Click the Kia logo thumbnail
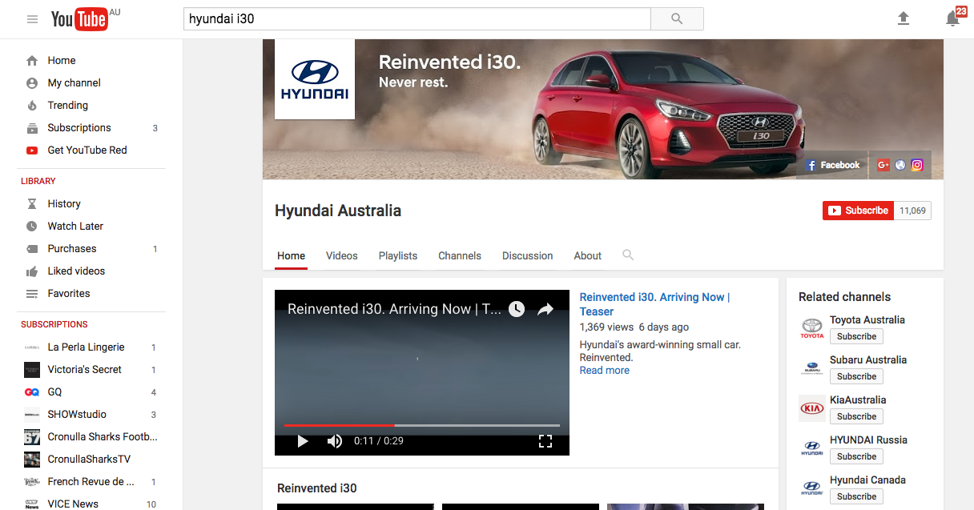Image resolution: width=974 pixels, height=510 pixels. point(812,408)
